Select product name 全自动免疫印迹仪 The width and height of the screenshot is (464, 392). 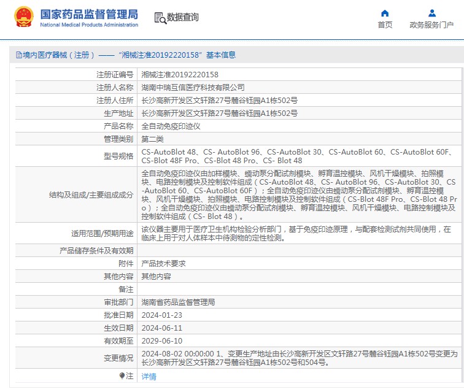[x=171, y=126]
